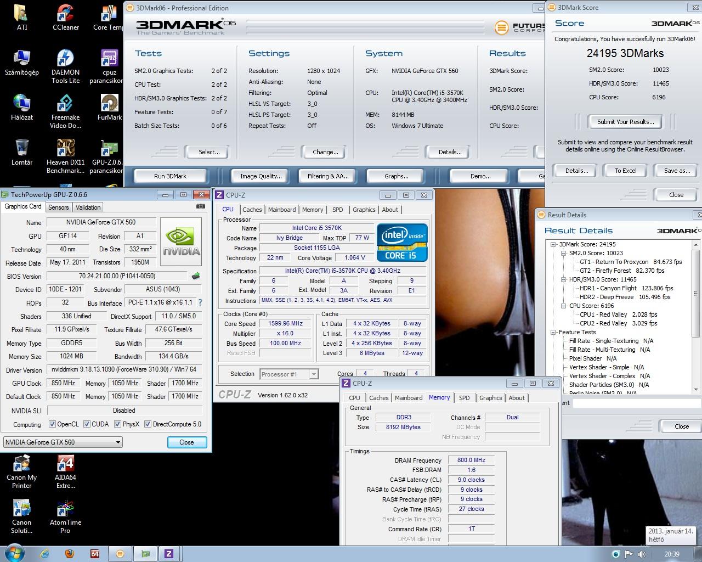Click the volume tray icon
The height and width of the screenshot is (562, 702).
[642, 554]
